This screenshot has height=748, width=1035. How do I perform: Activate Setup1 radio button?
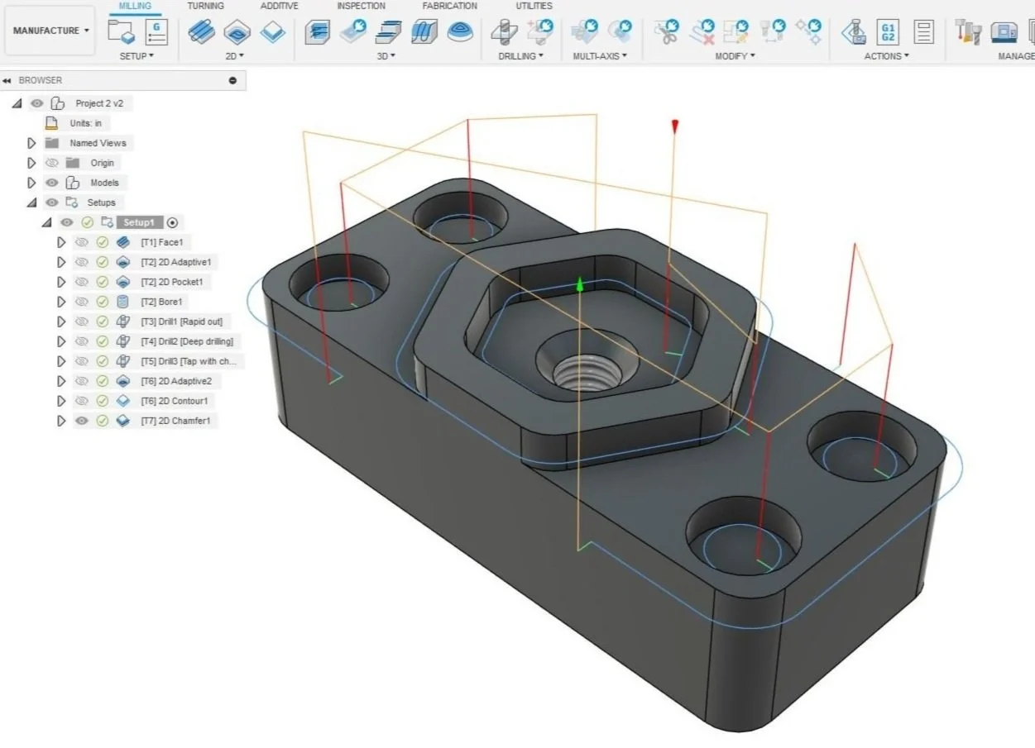172,222
